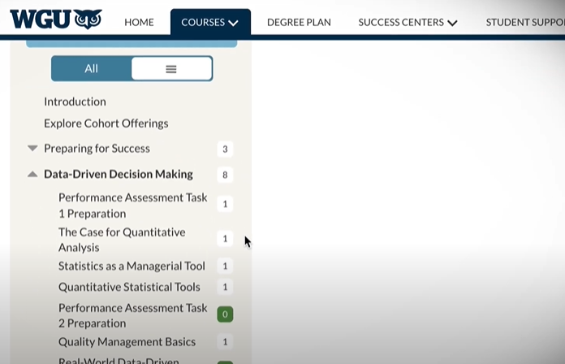
Task: Click the COURSES dropdown chevron
Action: pyautogui.click(x=234, y=23)
